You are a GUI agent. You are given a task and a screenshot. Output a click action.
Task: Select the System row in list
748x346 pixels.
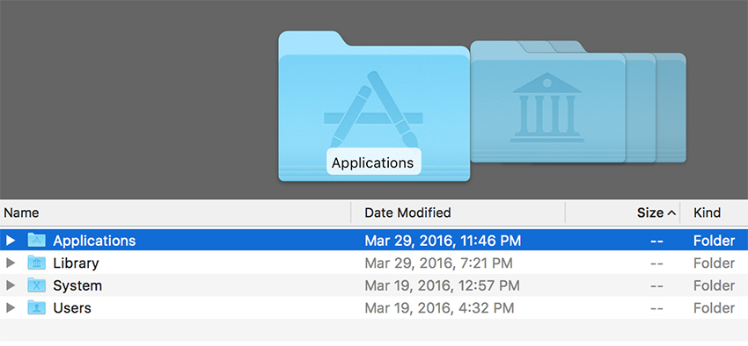(x=374, y=285)
